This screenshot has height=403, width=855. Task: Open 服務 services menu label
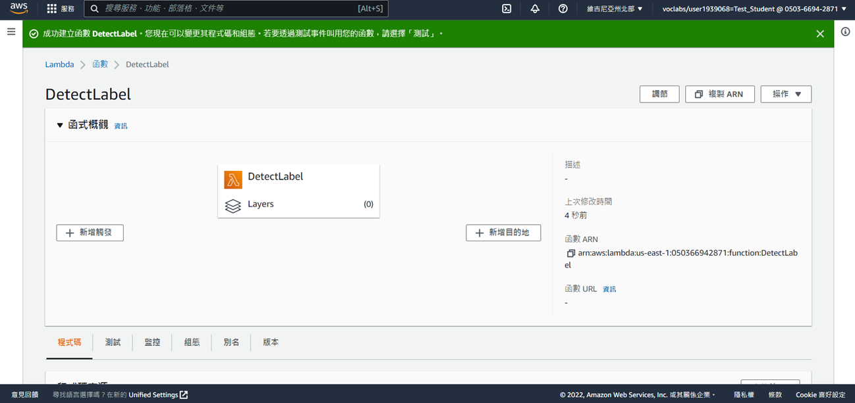(67, 9)
